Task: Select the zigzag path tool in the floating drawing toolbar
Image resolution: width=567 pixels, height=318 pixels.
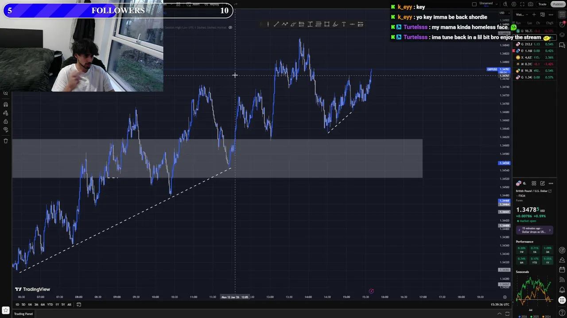Action: tap(285, 24)
